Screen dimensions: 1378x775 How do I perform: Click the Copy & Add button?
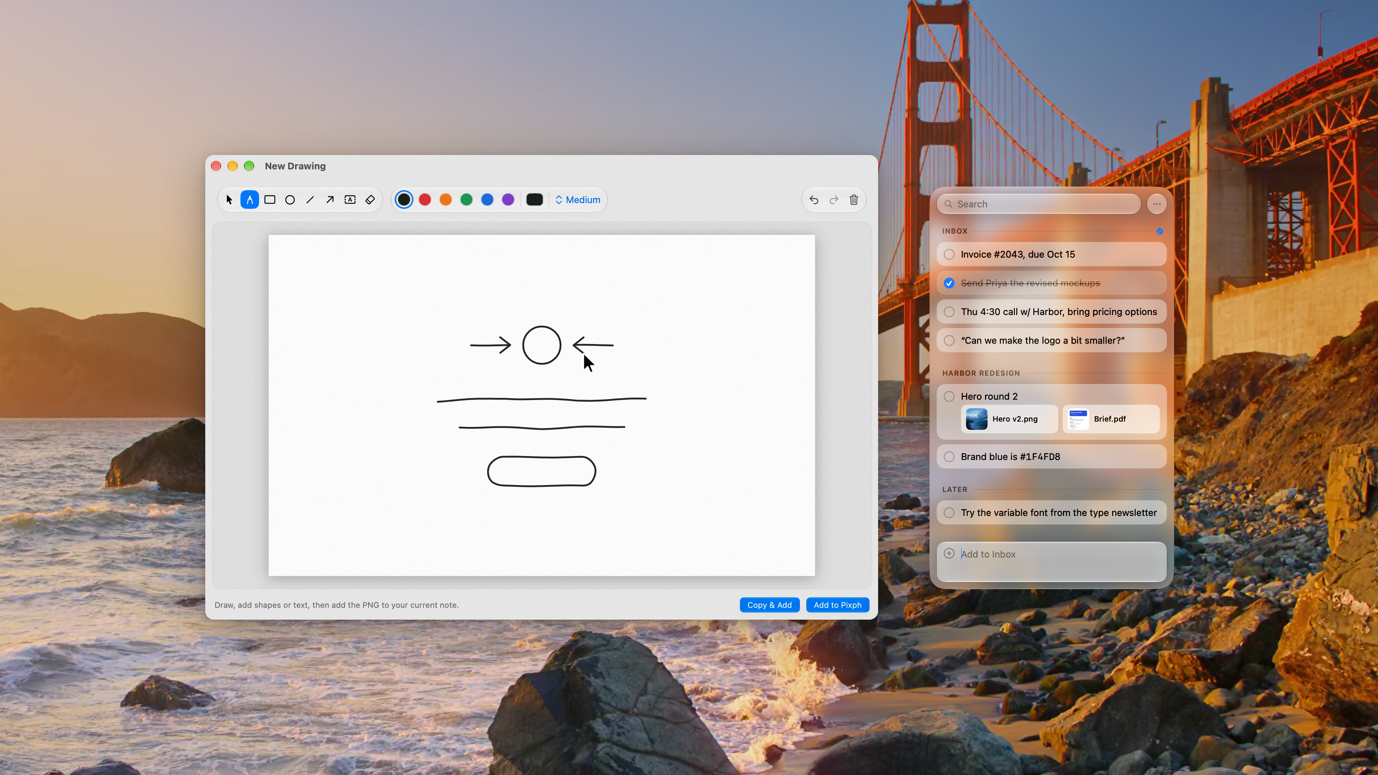(x=769, y=605)
